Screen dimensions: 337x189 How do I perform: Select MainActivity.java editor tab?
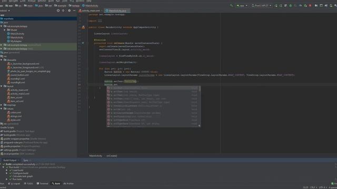click(x=117, y=10)
